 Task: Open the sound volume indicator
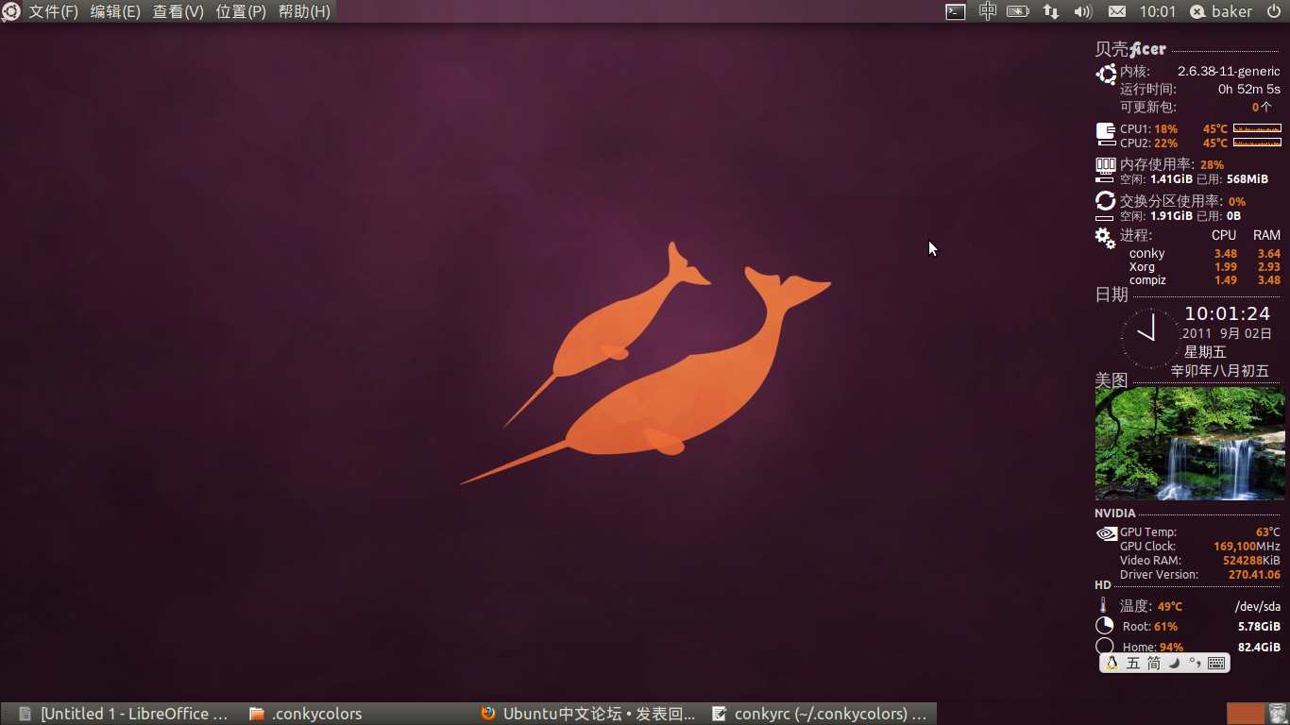click(1083, 11)
